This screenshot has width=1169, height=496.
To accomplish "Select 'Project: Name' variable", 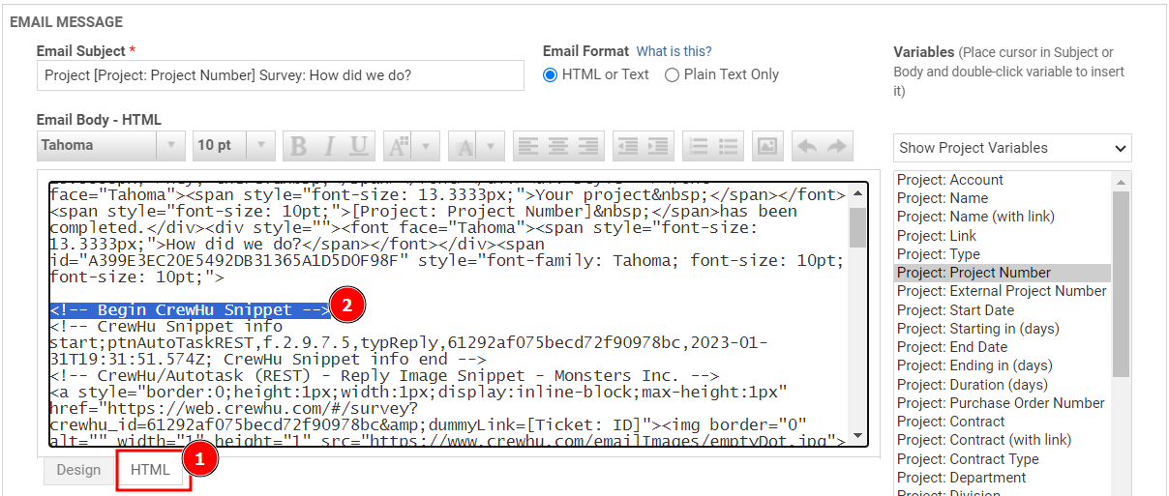I will (x=943, y=198).
